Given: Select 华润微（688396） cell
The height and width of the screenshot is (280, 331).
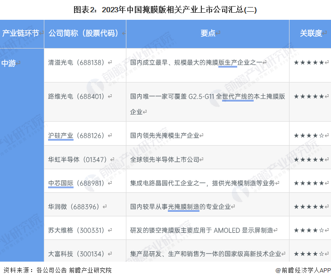Looking at the screenshot, I should point(85,205).
